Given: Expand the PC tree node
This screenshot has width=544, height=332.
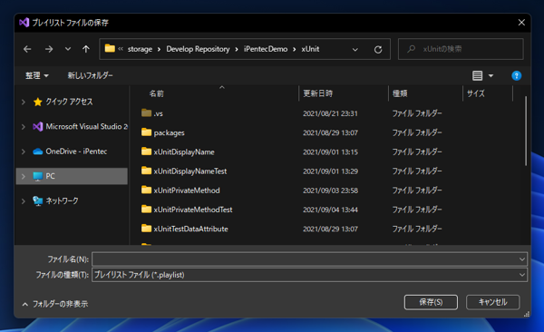Looking at the screenshot, I should [24, 176].
